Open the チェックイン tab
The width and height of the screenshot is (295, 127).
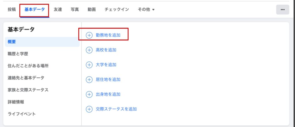117,10
